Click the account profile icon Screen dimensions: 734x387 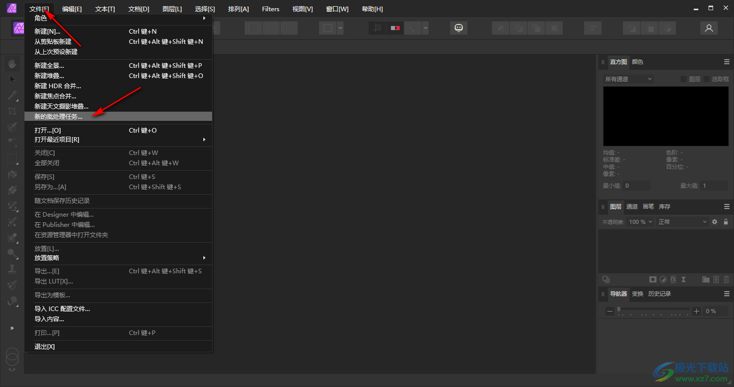pyautogui.click(x=709, y=29)
